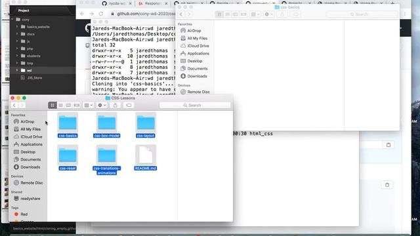Reload the github.com page

click(x=101, y=14)
